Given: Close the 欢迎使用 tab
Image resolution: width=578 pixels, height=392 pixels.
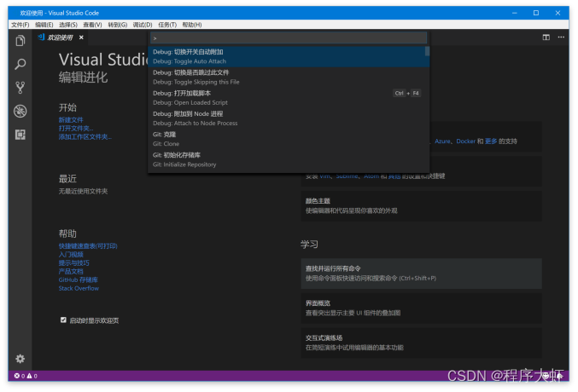Looking at the screenshot, I should coord(81,37).
